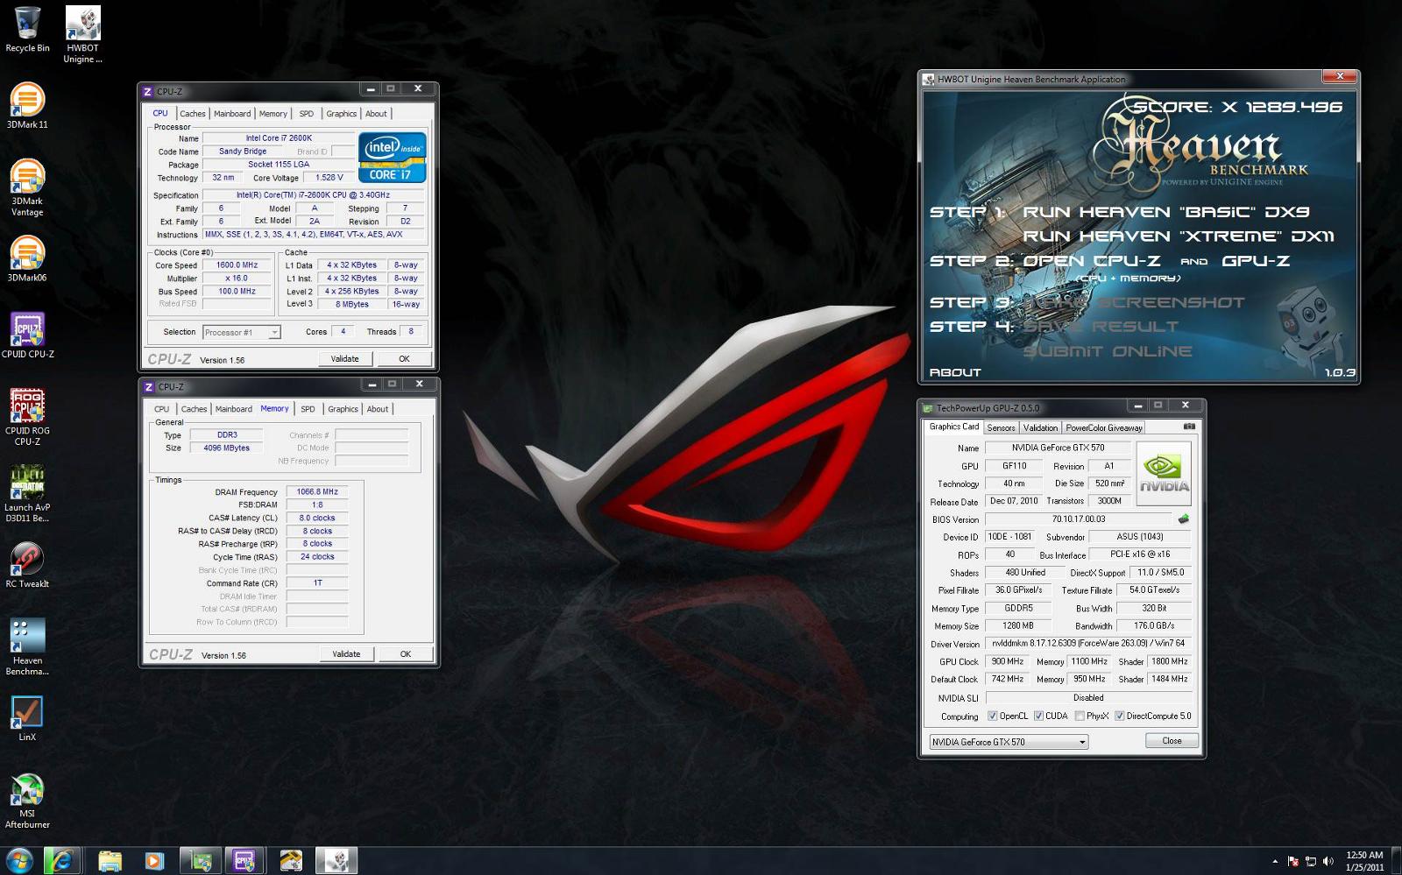Open Internet Explorer from taskbar
The image size is (1402, 875).
coord(62,860)
